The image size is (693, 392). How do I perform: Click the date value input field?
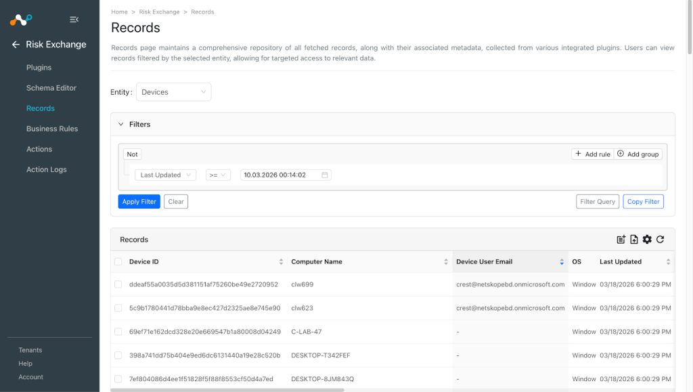[286, 175]
